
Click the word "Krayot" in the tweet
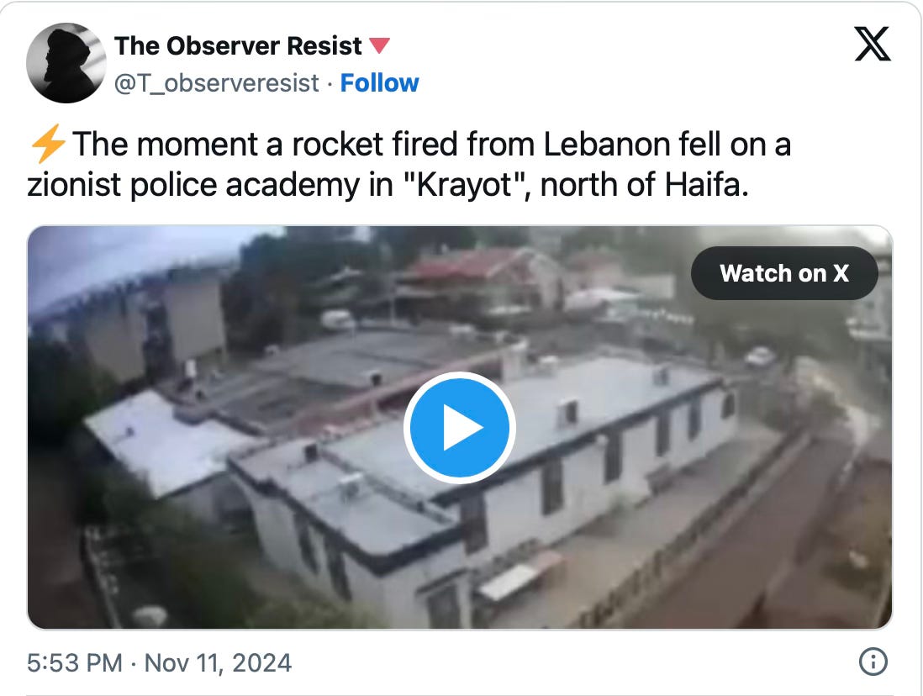pyautogui.click(x=464, y=185)
